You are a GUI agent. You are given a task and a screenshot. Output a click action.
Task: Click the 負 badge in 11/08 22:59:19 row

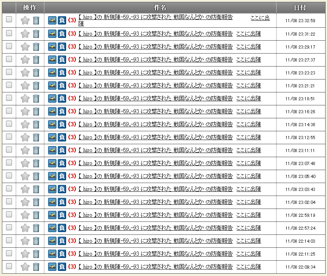point(62,215)
